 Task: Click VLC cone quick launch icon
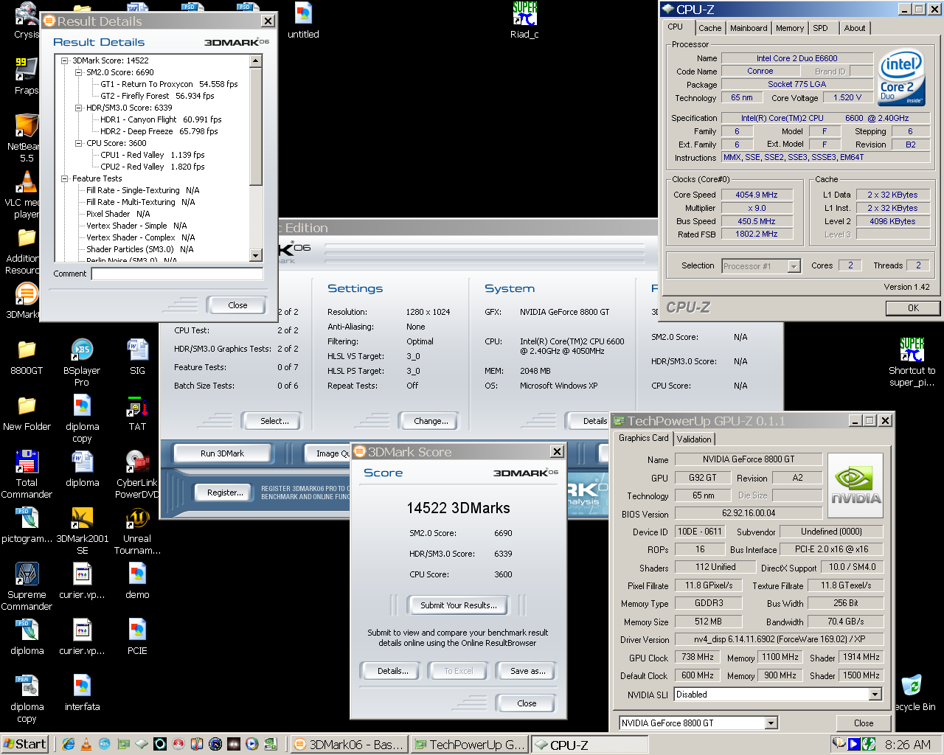pyautogui.click(x=86, y=744)
